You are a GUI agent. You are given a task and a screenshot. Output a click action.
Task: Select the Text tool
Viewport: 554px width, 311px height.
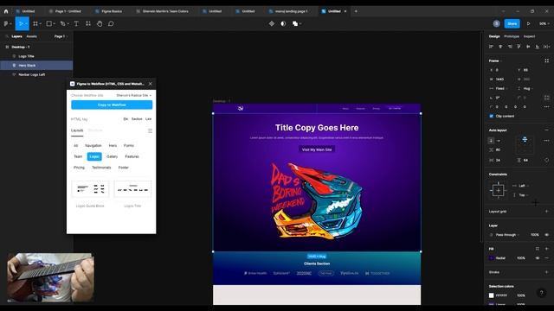tap(76, 23)
